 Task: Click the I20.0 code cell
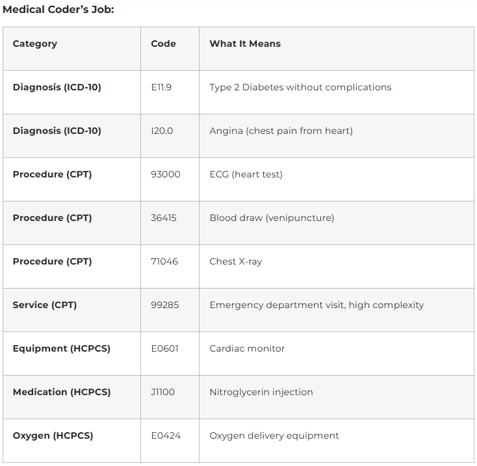[x=162, y=131]
